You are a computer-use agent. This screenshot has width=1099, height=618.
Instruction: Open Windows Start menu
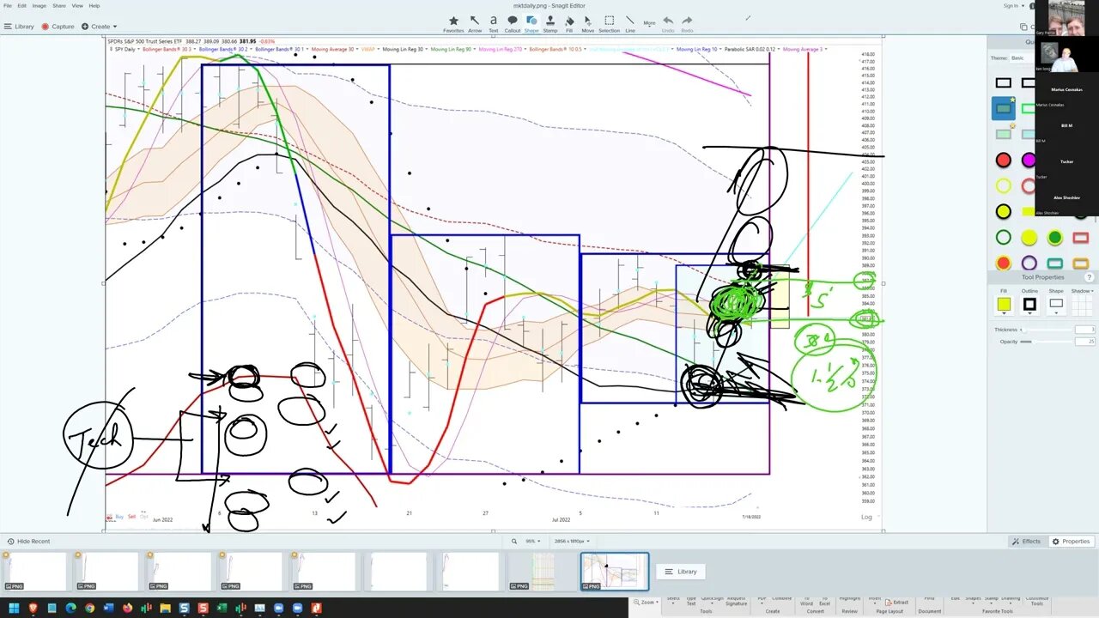(x=15, y=609)
